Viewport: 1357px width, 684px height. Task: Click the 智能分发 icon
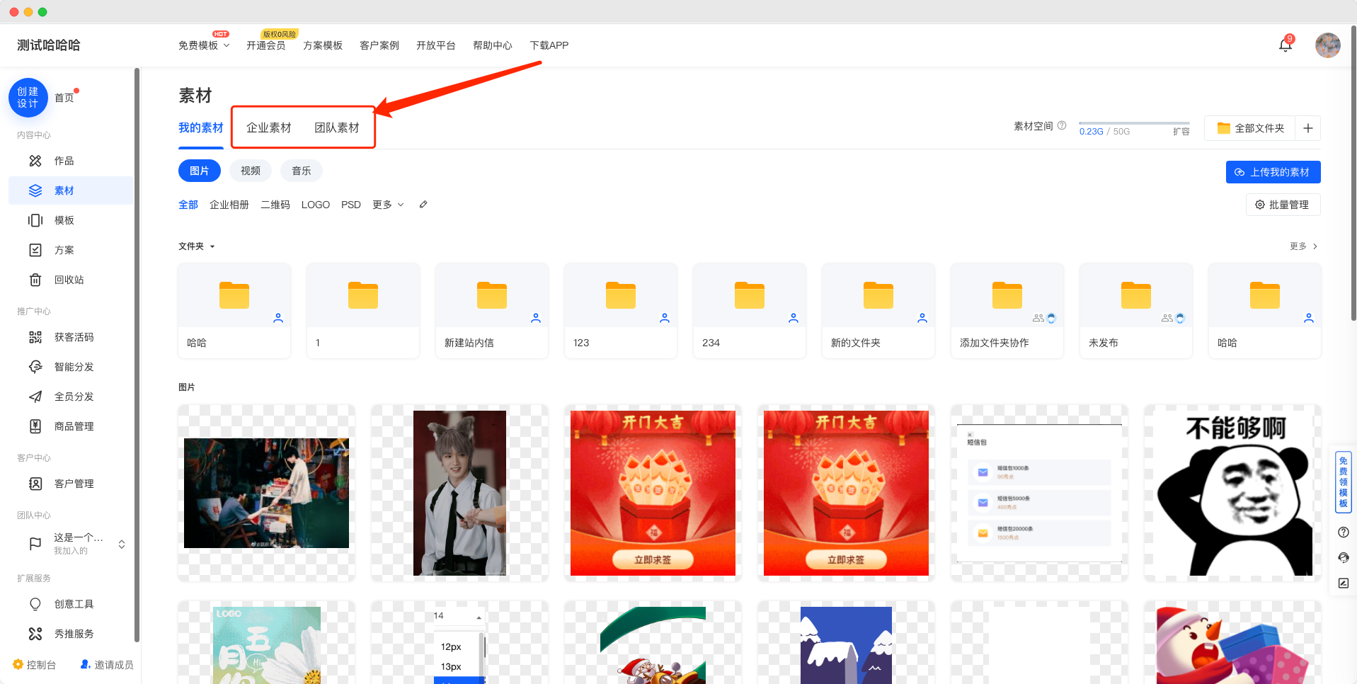point(35,367)
